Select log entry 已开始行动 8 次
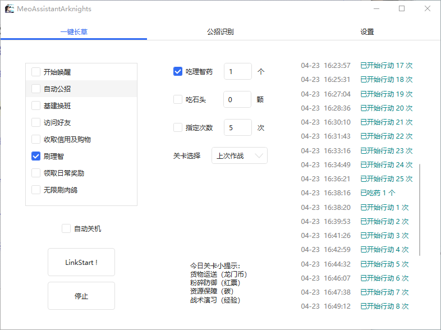 pyautogui.click(x=384, y=306)
